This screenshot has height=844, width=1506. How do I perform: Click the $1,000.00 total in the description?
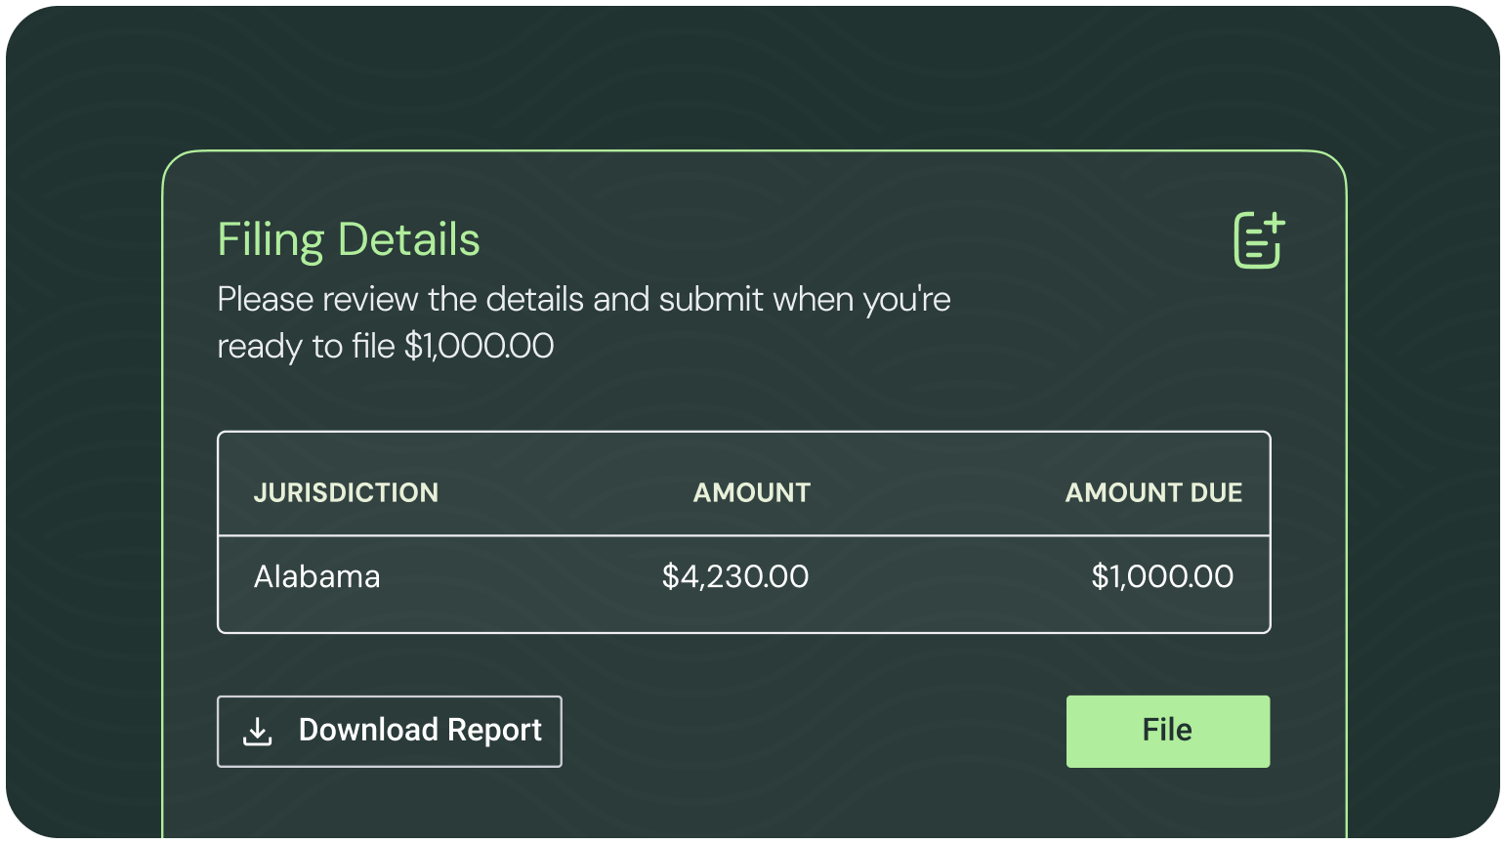(479, 346)
